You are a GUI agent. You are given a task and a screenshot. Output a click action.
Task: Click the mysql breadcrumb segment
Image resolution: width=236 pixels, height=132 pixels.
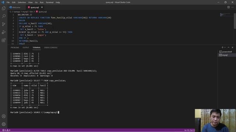click(x=25, y=12)
